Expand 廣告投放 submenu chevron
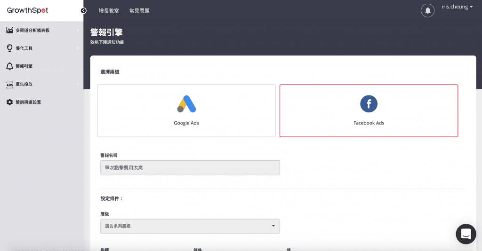 tap(78, 84)
